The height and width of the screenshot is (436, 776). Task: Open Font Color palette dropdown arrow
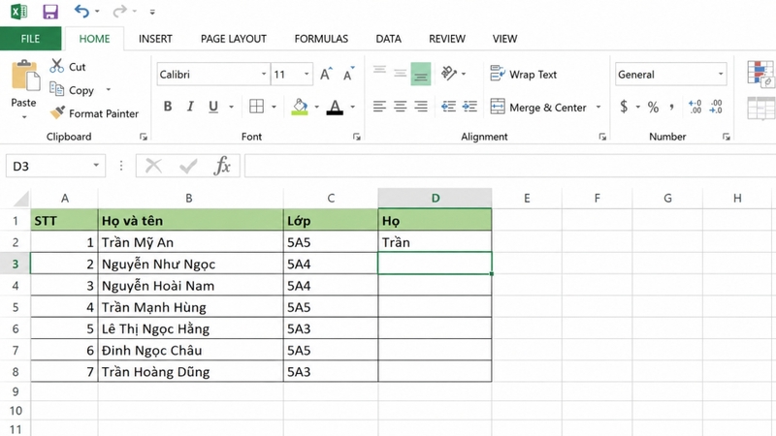click(353, 107)
